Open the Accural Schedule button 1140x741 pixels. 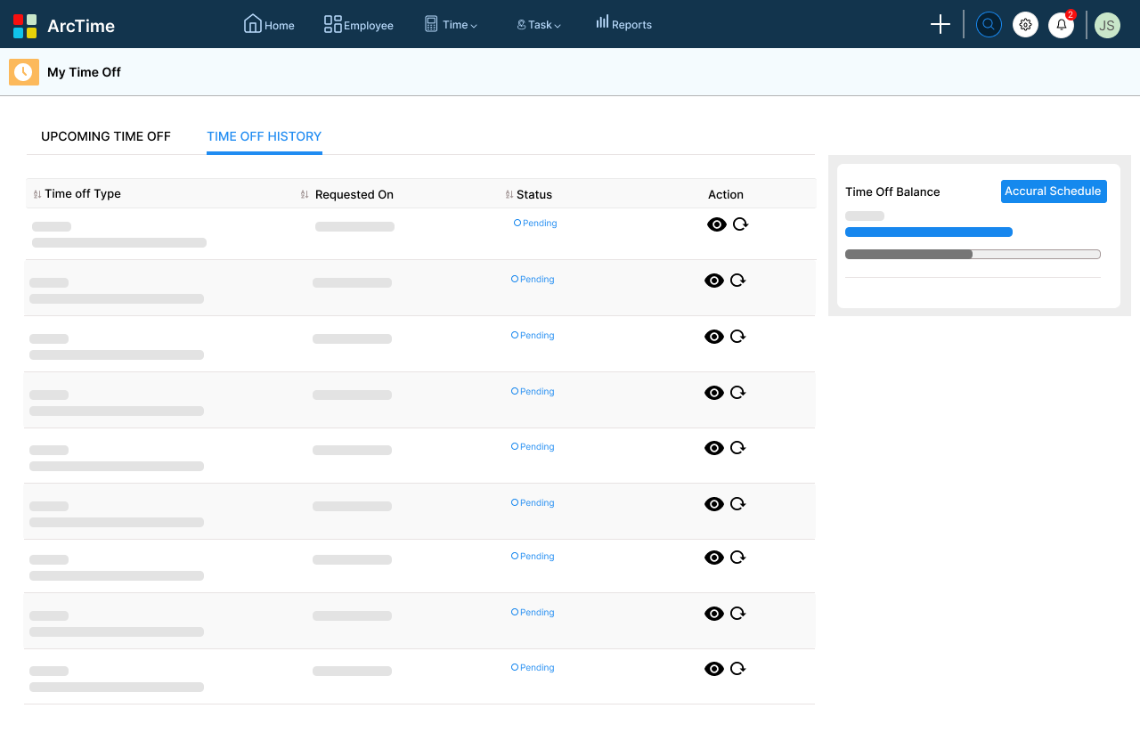click(1054, 191)
